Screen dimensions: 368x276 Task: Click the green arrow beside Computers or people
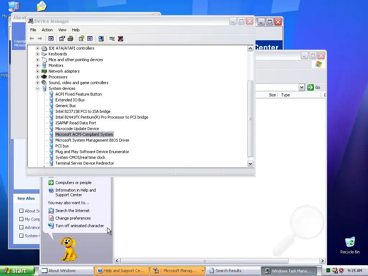[x=51, y=182]
